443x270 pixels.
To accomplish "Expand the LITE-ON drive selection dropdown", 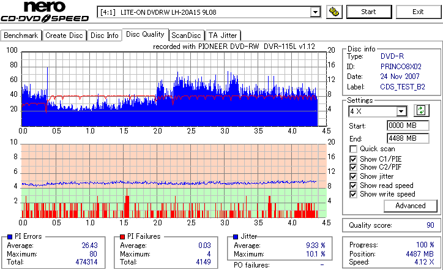I will 315,12.
